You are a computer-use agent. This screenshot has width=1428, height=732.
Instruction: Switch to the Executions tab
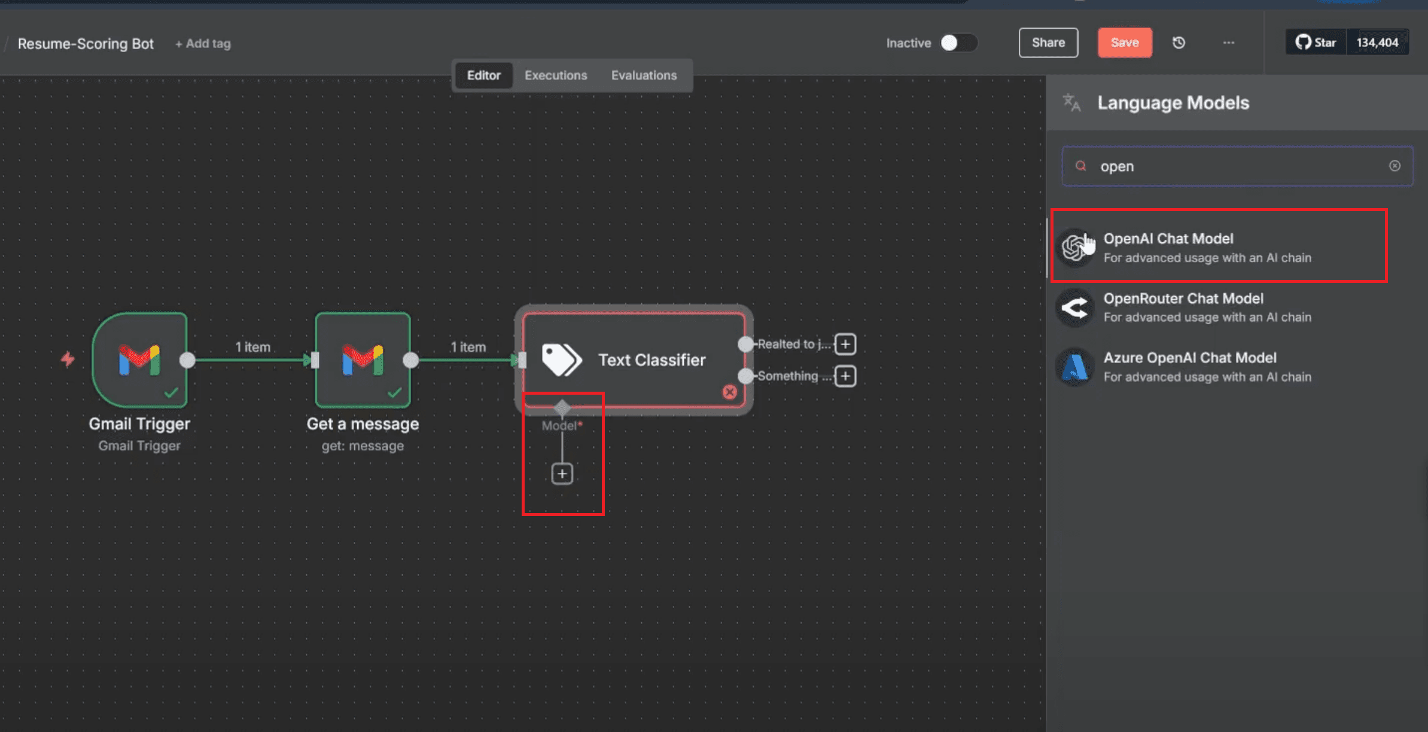[x=556, y=75]
